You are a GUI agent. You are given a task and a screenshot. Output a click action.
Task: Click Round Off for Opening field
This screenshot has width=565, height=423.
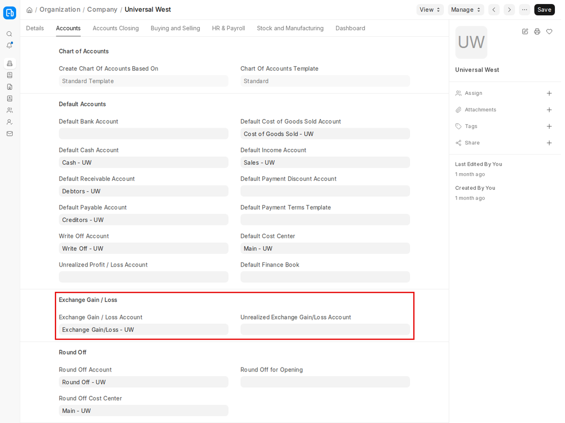click(325, 382)
